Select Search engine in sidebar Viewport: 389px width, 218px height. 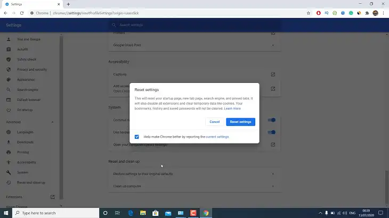[28, 89]
